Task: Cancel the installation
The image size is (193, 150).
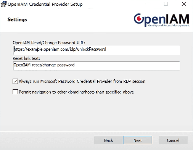Action: point(173,140)
